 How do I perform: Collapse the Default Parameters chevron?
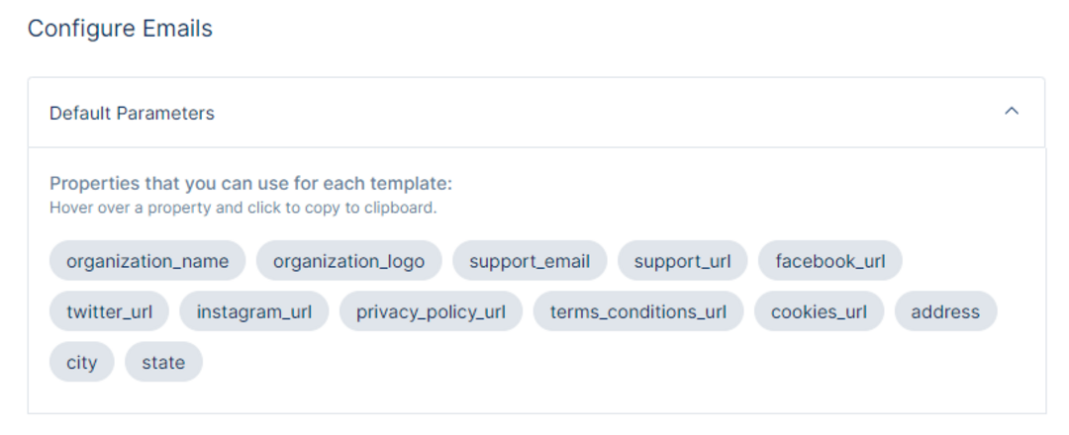click(1012, 111)
